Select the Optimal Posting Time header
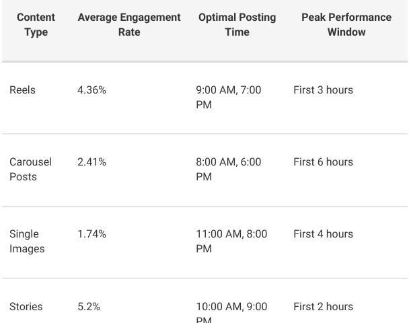 point(237,24)
